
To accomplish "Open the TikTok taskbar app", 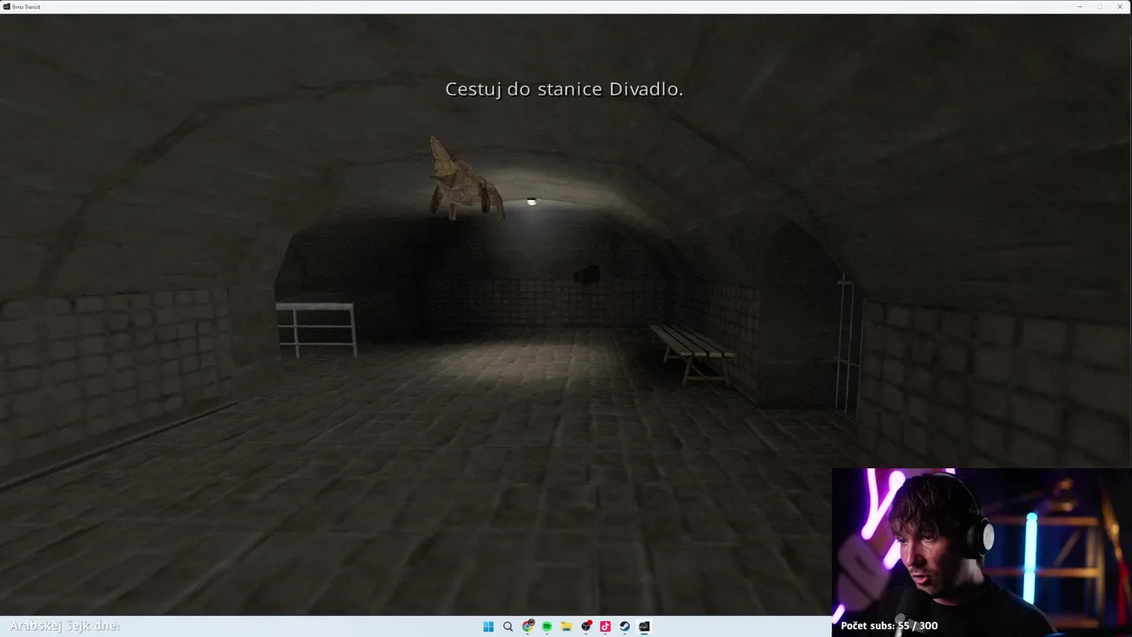I will (605, 626).
